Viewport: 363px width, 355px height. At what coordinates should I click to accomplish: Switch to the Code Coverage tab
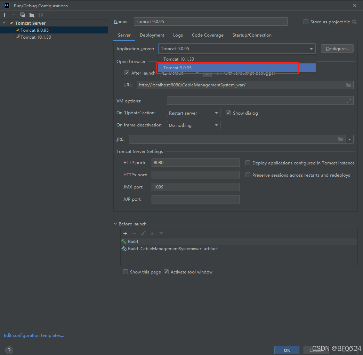coord(208,35)
